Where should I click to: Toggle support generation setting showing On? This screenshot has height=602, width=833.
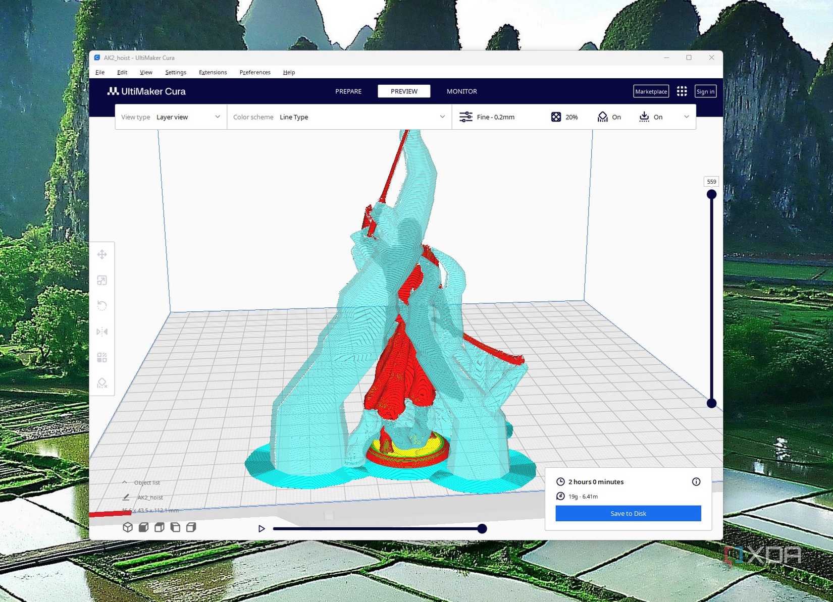[x=609, y=117]
